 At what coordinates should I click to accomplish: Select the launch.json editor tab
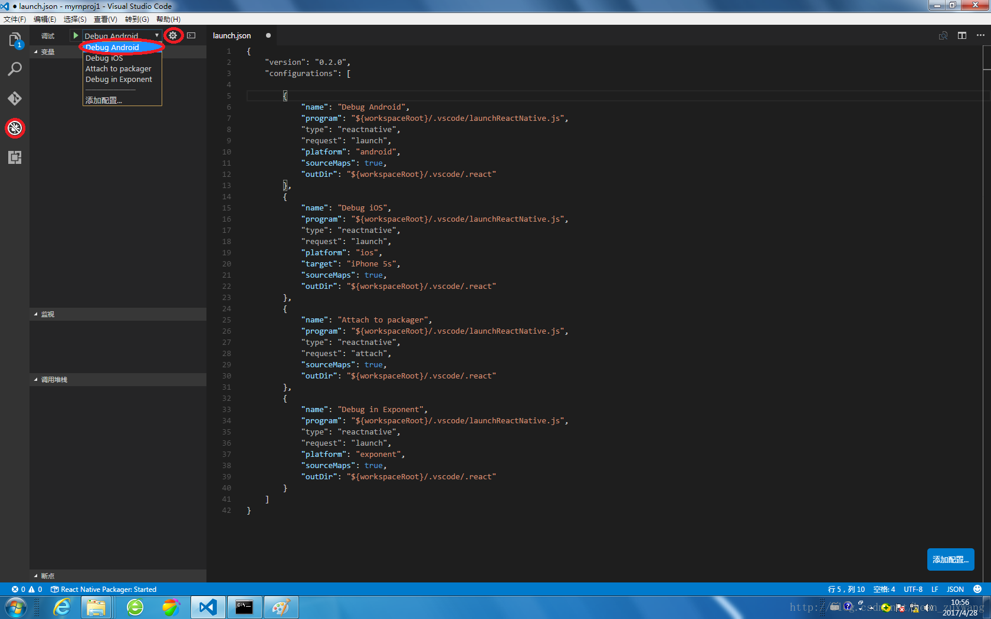(x=242, y=35)
